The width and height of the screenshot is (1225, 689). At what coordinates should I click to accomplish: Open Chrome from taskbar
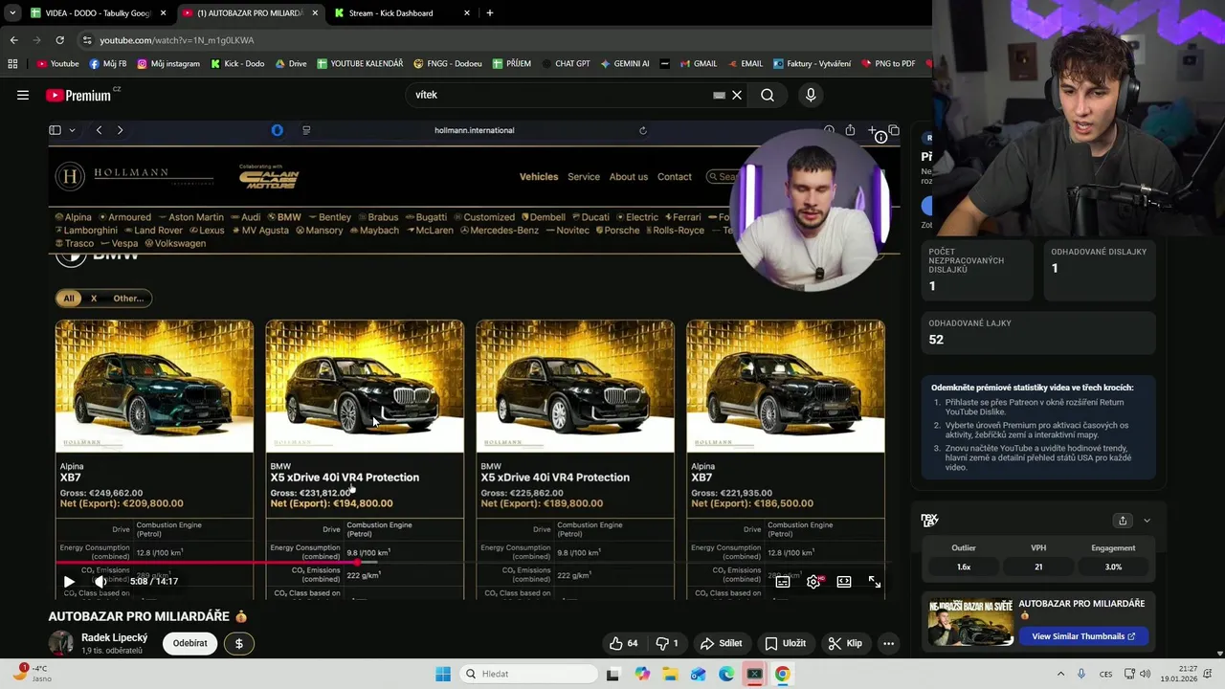tap(782, 674)
